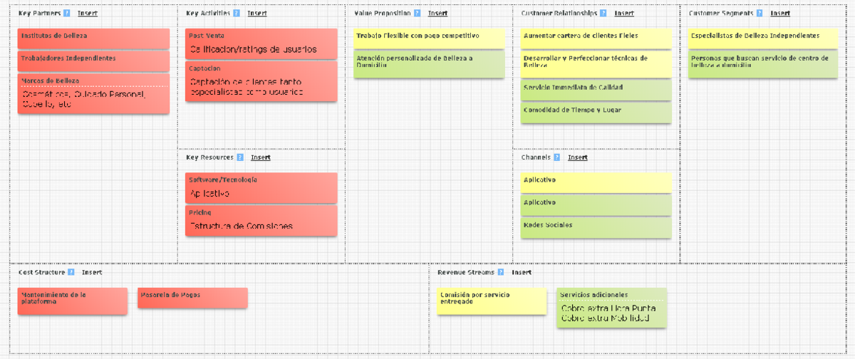Click the Value Proposition help icon

click(x=417, y=13)
